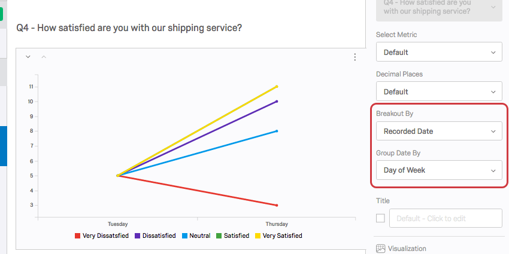509x254 pixels.
Task: Click the Neutral legend label
Action: [x=199, y=236]
